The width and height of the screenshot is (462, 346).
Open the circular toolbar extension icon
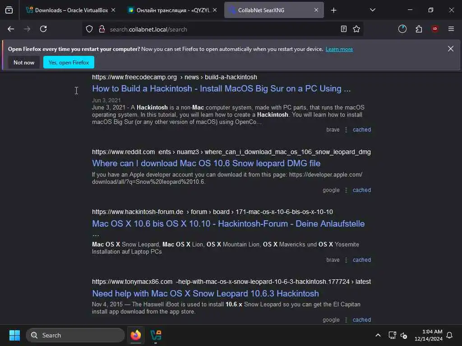pos(402,29)
